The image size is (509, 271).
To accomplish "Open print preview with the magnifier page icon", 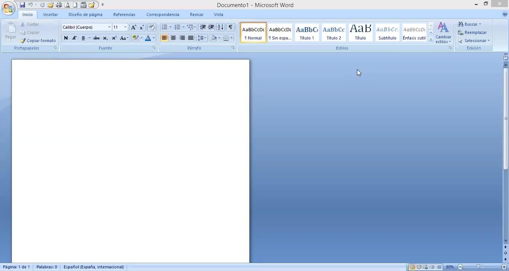I will pyautogui.click(x=67, y=5).
